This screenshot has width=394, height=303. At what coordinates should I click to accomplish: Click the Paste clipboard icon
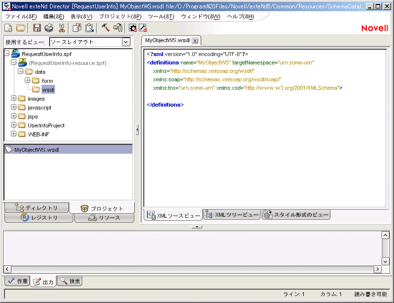[89, 28]
